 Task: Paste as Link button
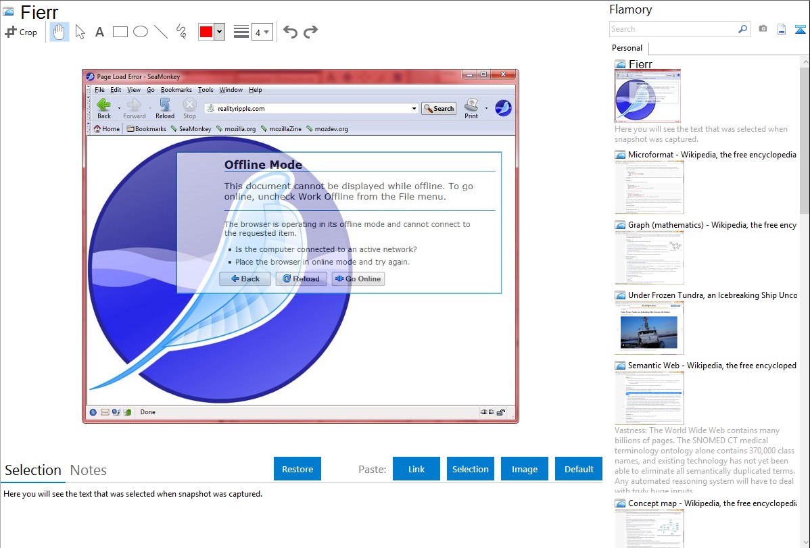pos(416,469)
